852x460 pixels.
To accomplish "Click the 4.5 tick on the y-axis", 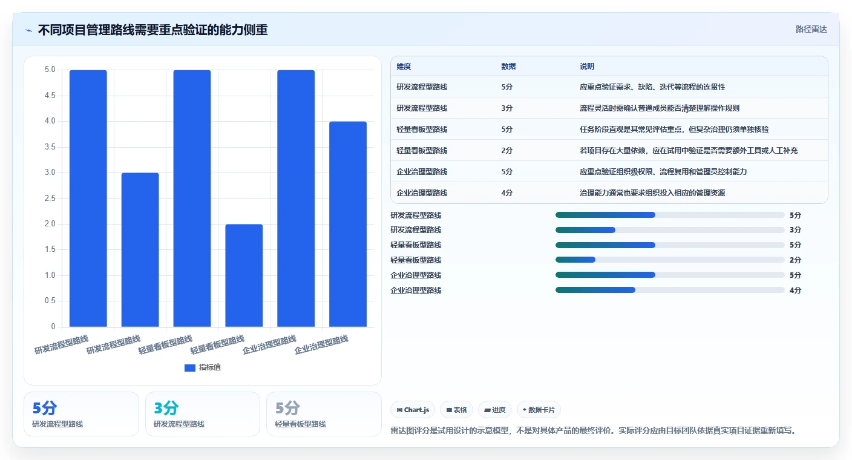I will 50,96.
